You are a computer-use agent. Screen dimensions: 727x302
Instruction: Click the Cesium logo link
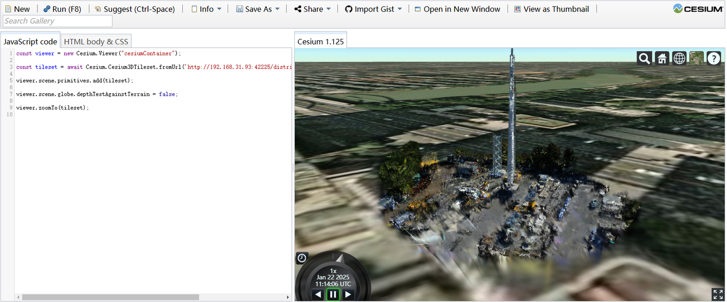coord(698,9)
